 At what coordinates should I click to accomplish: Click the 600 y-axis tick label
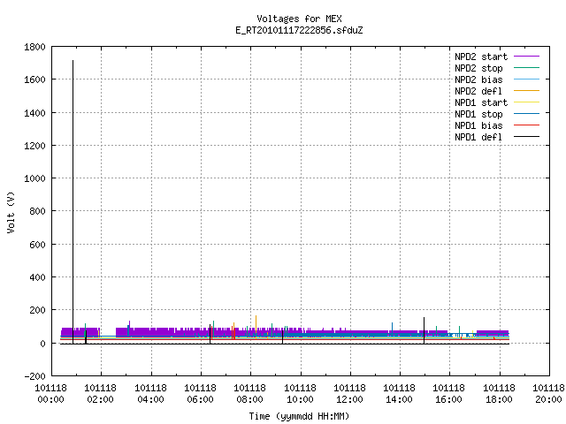pyautogui.click(x=37, y=245)
